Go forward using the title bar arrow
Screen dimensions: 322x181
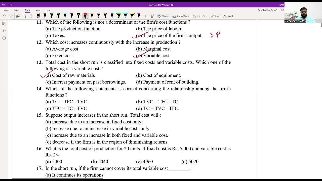pyautogui.click(x=11, y=5)
